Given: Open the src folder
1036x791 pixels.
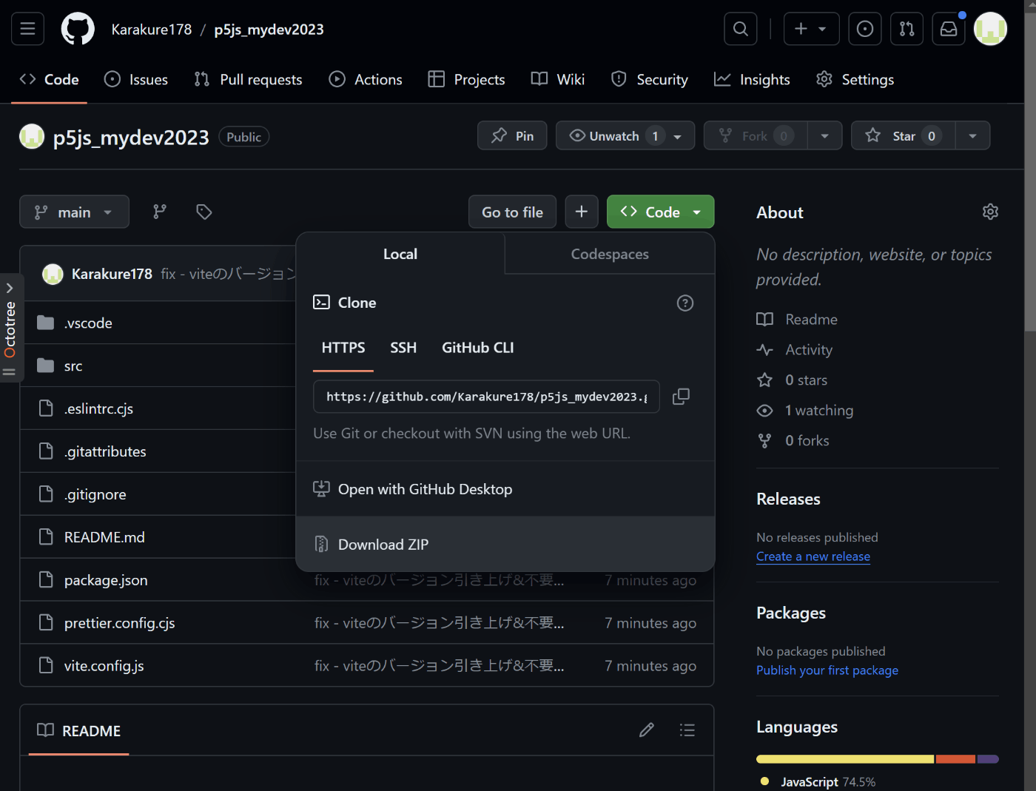Looking at the screenshot, I should [x=73, y=366].
